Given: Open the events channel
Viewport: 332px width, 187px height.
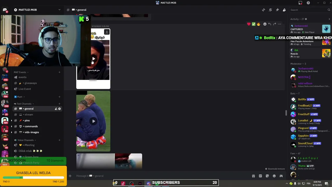Looking at the screenshot, I should click(x=38, y=77).
